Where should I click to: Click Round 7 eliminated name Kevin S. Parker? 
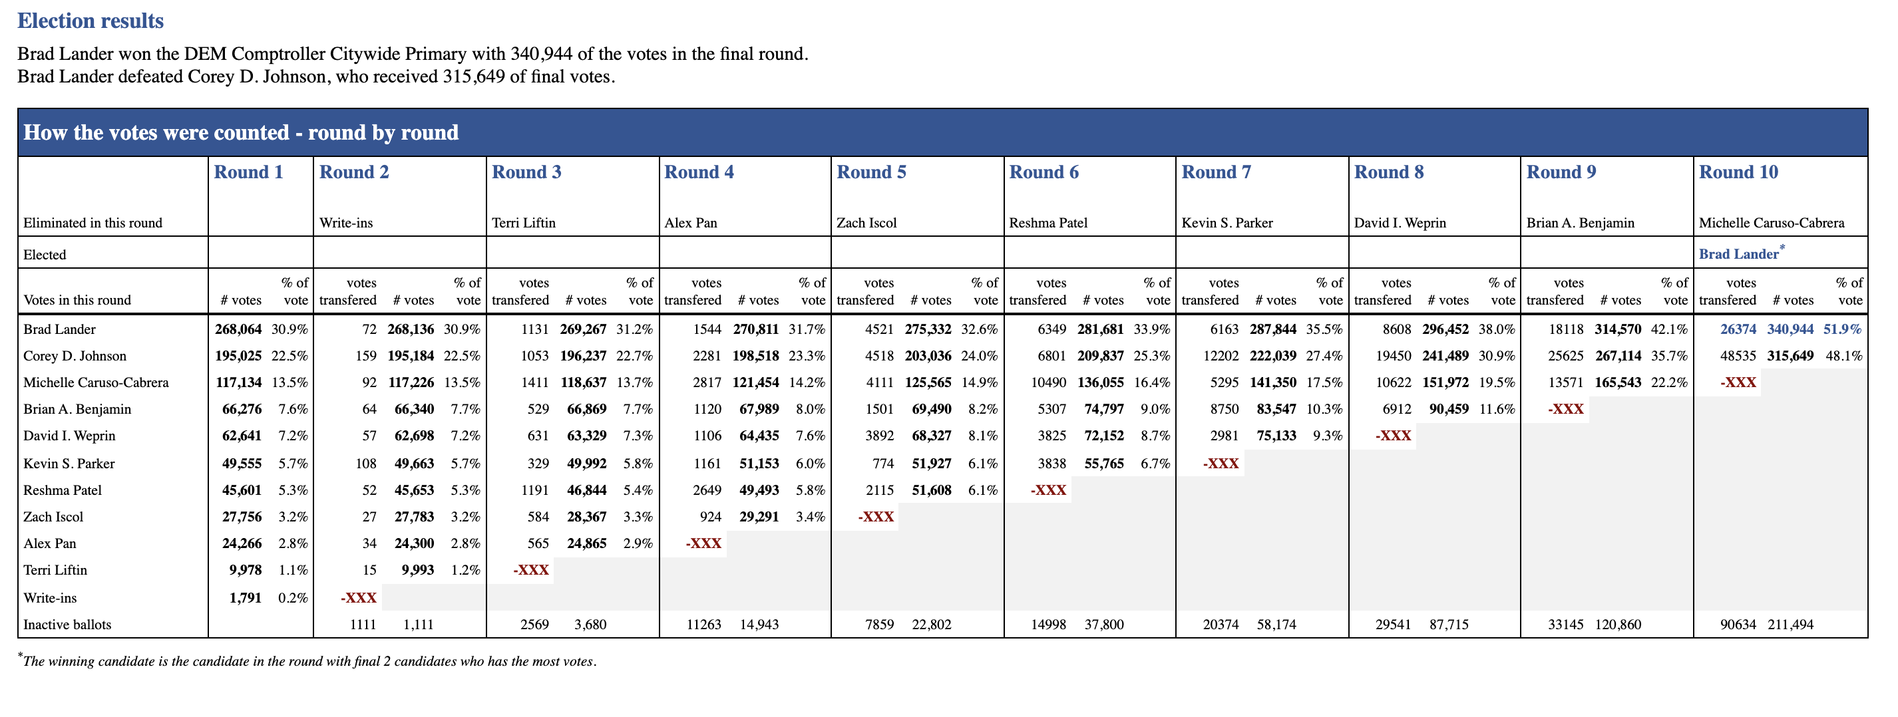pos(1227,223)
